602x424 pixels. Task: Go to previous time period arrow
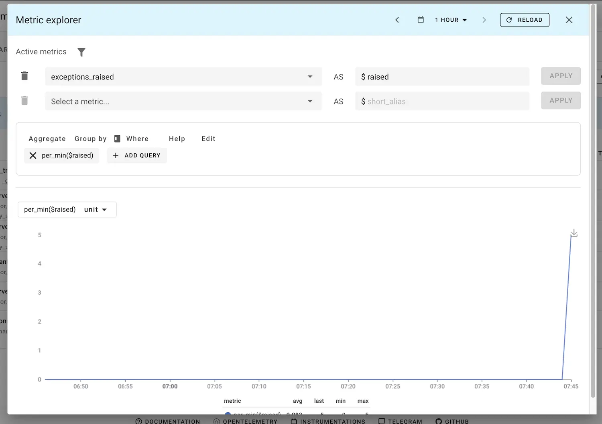click(397, 20)
